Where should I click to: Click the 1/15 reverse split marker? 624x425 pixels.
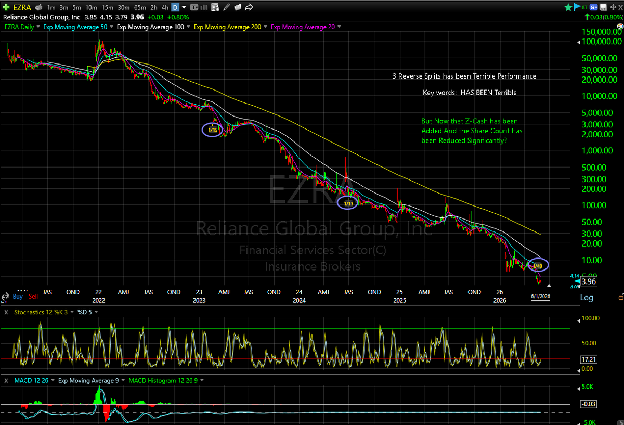[213, 130]
